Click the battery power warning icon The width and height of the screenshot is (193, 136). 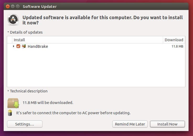pos(10,113)
